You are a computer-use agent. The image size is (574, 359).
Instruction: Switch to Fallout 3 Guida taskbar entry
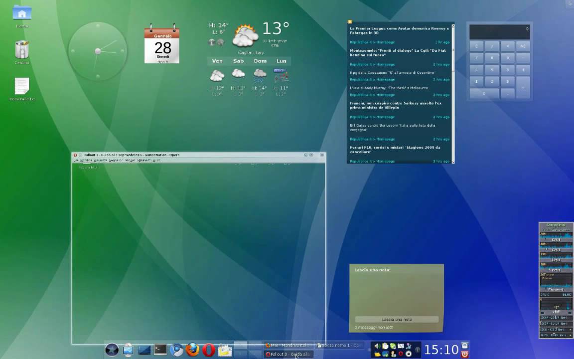289,354
